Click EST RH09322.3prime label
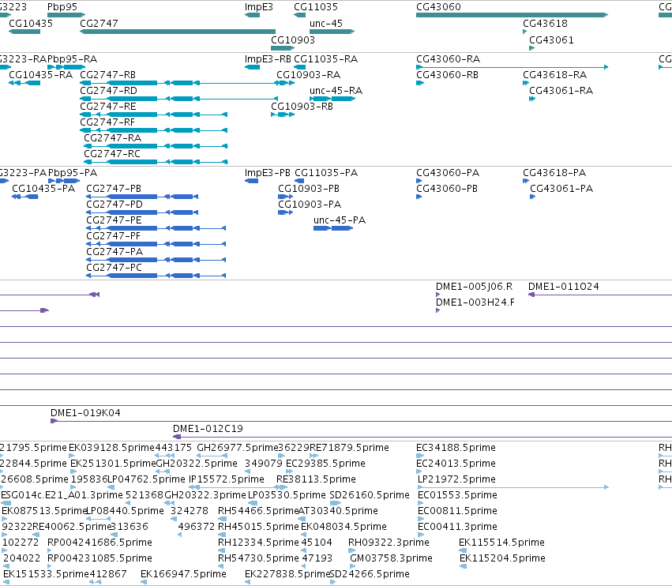This screenshot has width=672, height=586. tap(389, 543)
